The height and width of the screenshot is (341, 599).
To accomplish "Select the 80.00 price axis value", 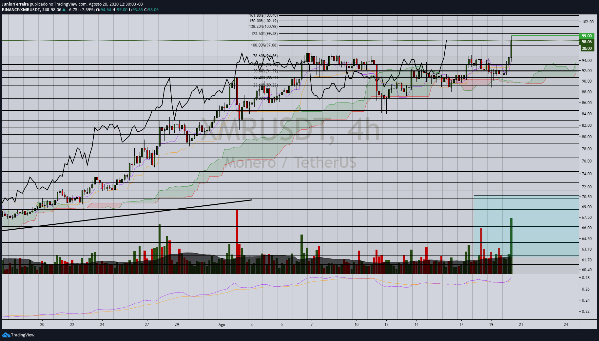I will [x=587, y=137].
